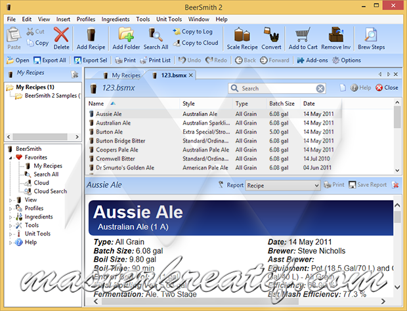407x311 pixels.
Task: Expand the View tree node
Action: tap(11, 200)
